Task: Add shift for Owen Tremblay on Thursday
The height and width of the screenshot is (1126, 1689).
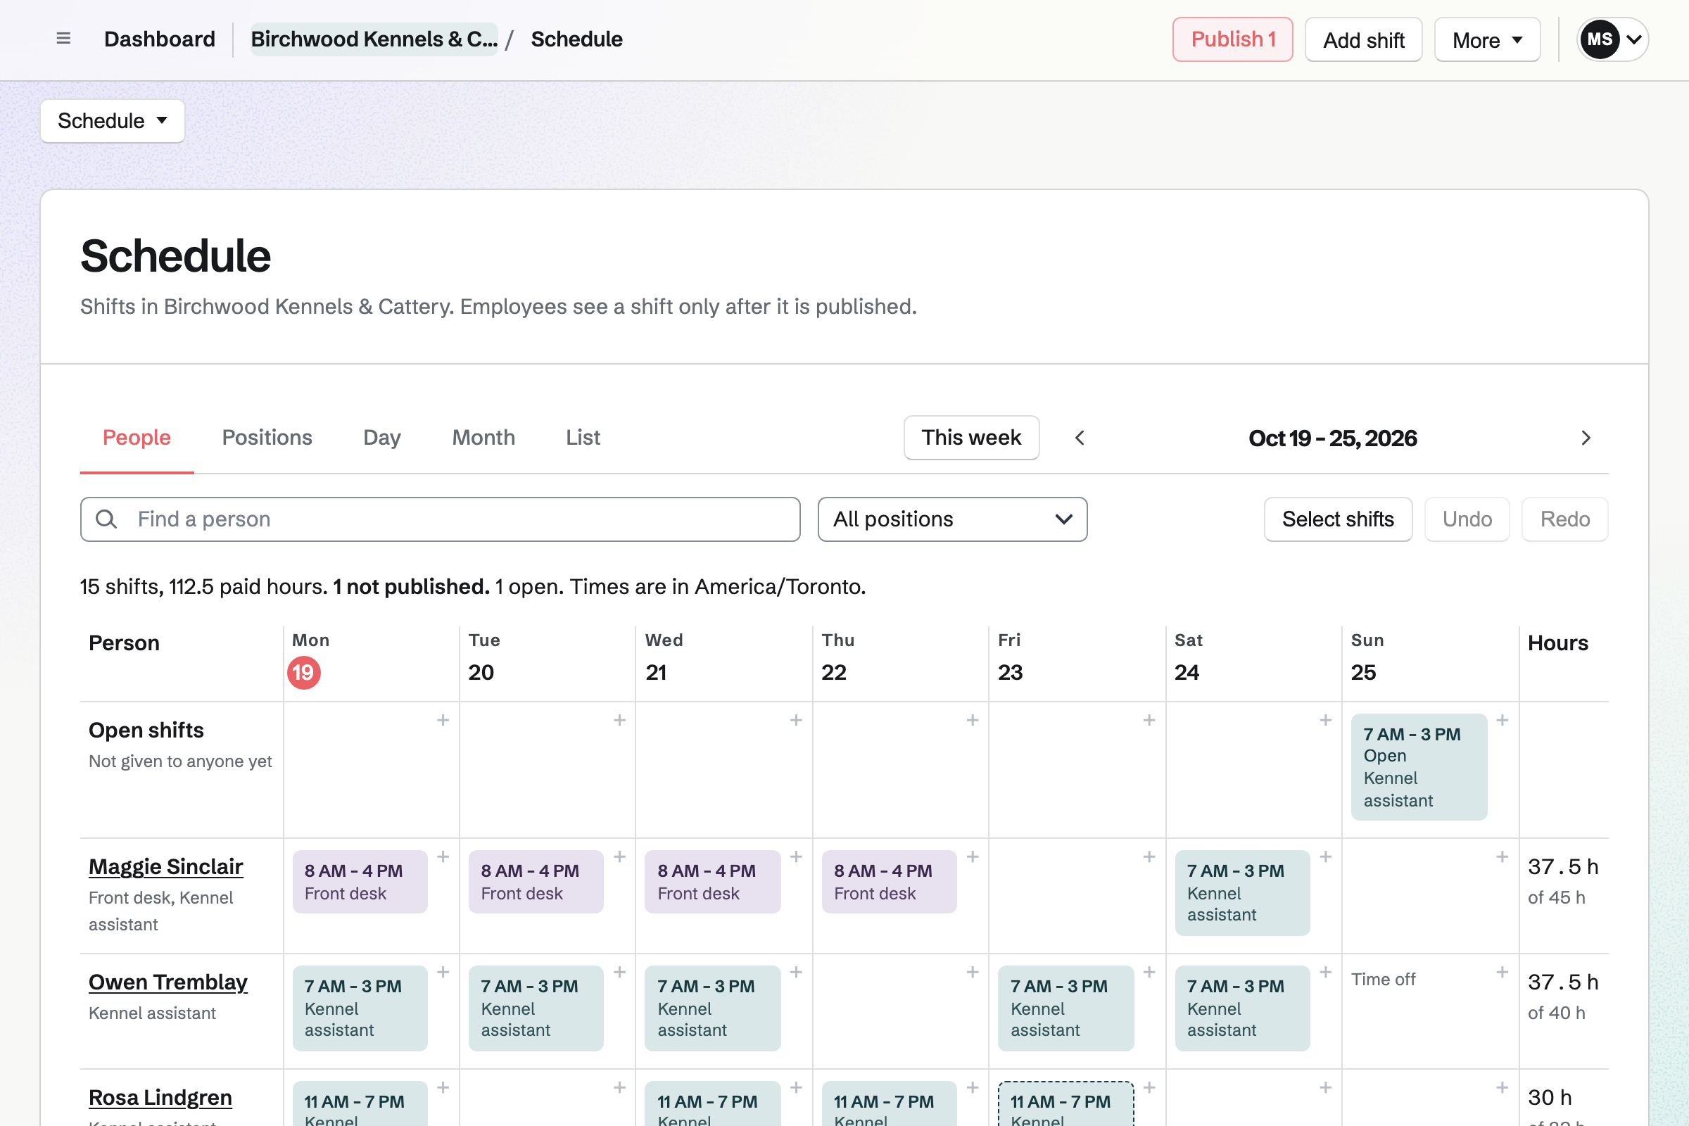Action: (x=973, y=973)
